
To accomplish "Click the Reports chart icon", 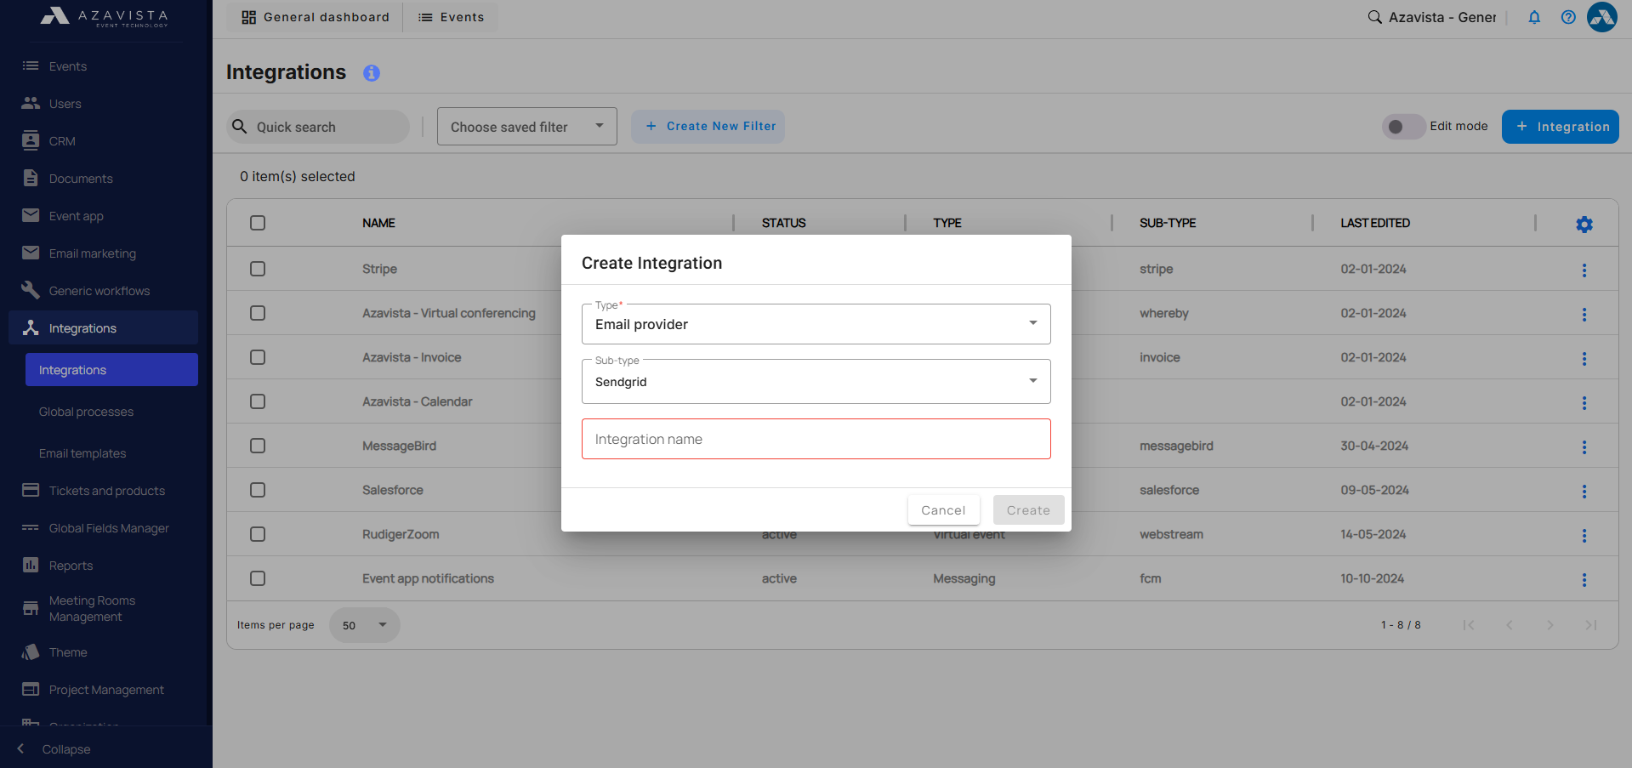I will pos(31,565).
